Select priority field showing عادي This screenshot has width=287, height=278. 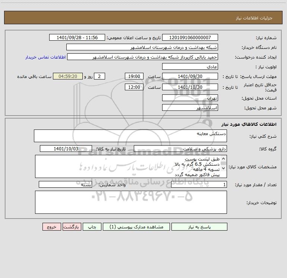click(190, 66)
